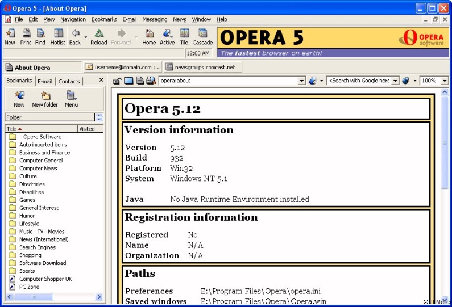Screen dimensions: 452x307
Task: Open Find from the toolbar
Action: pyautogui.click(x=40, y=37)
